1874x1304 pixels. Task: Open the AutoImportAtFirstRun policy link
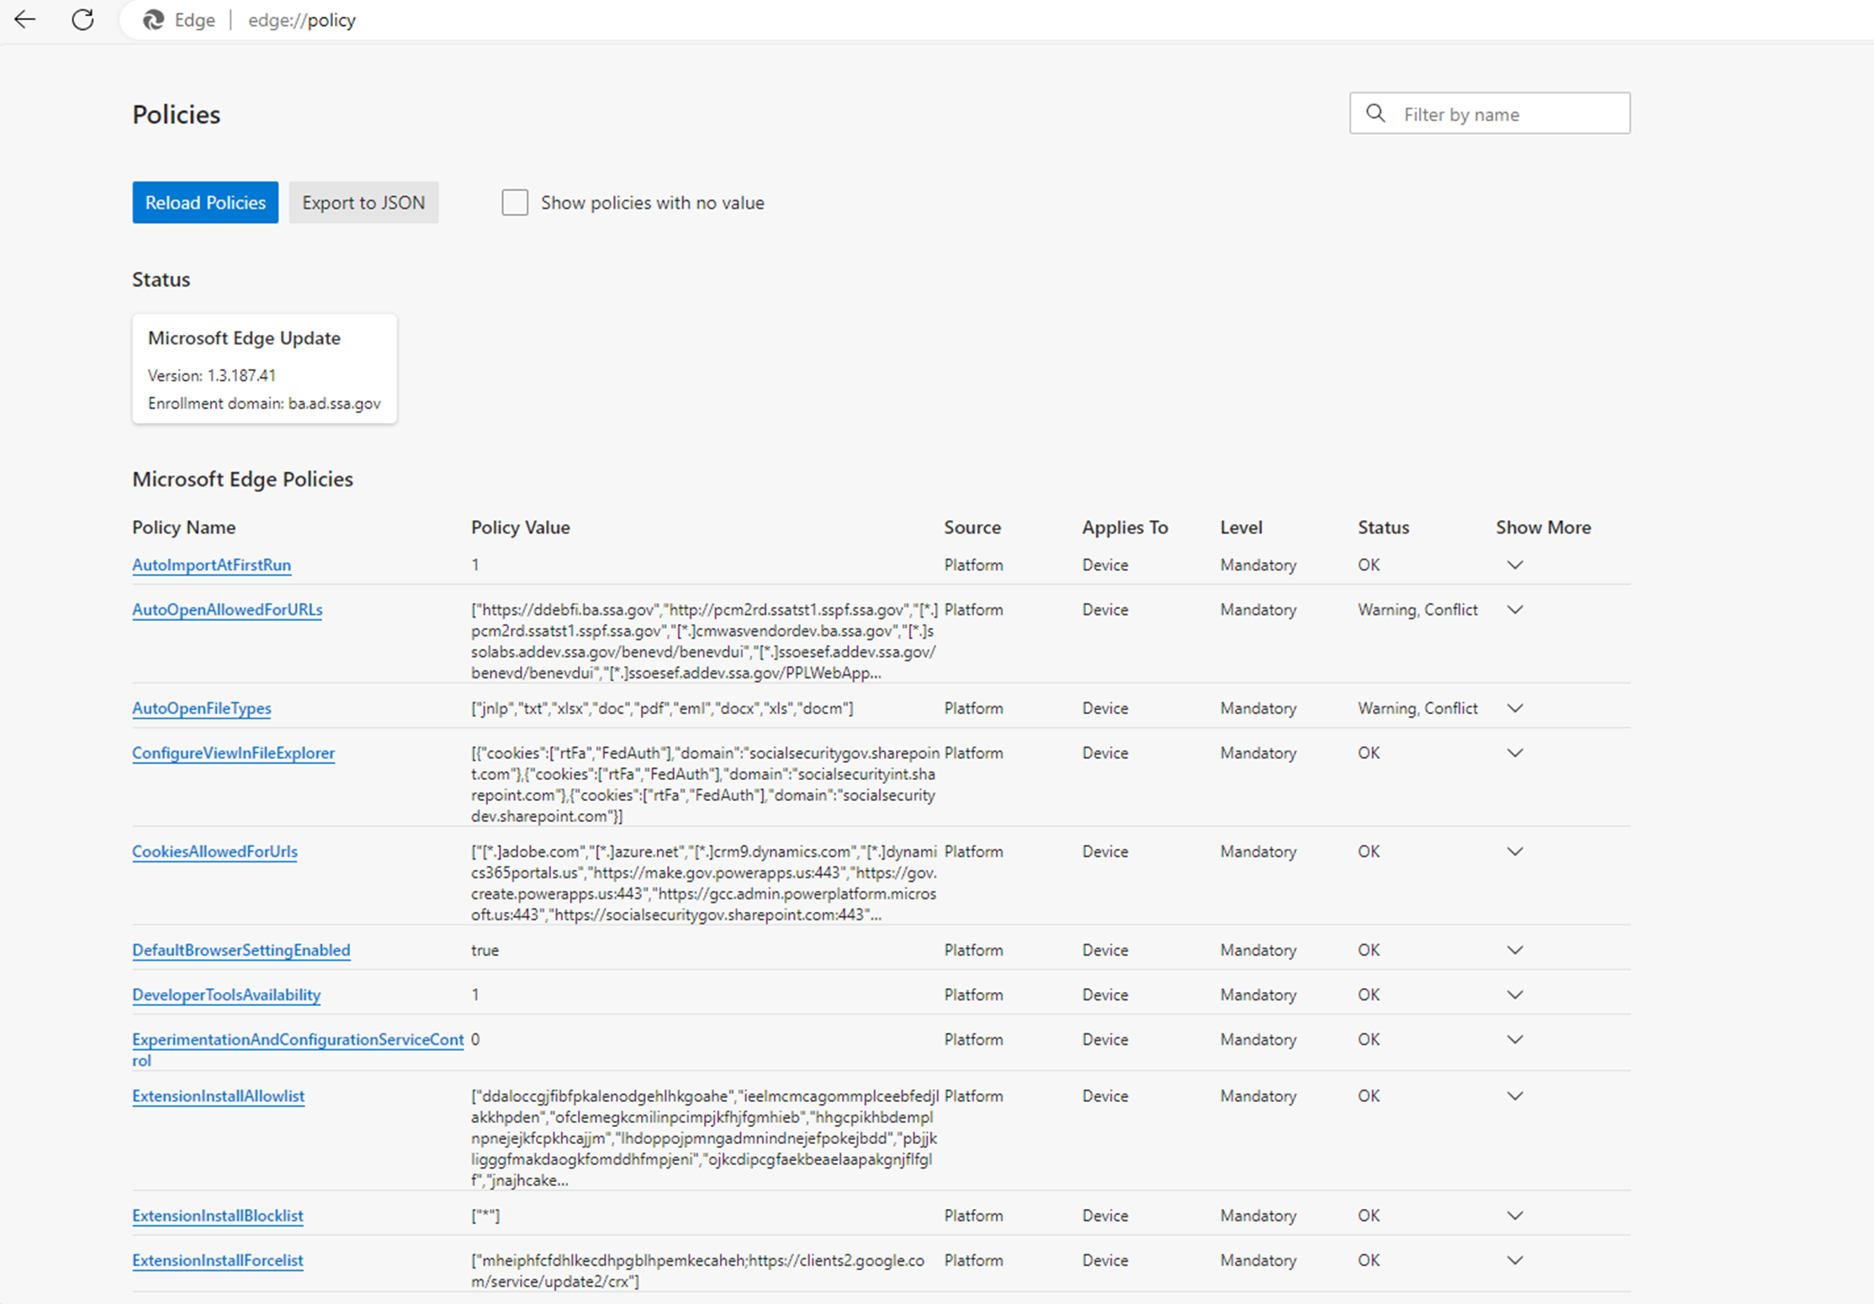(211, 565)
